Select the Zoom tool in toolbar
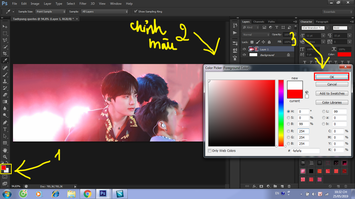Screen dimensions: 355x199 coord(5,157)
